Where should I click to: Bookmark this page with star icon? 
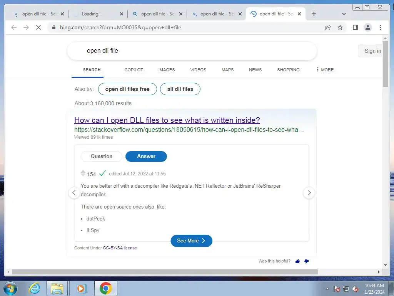(x=340, y=27)
